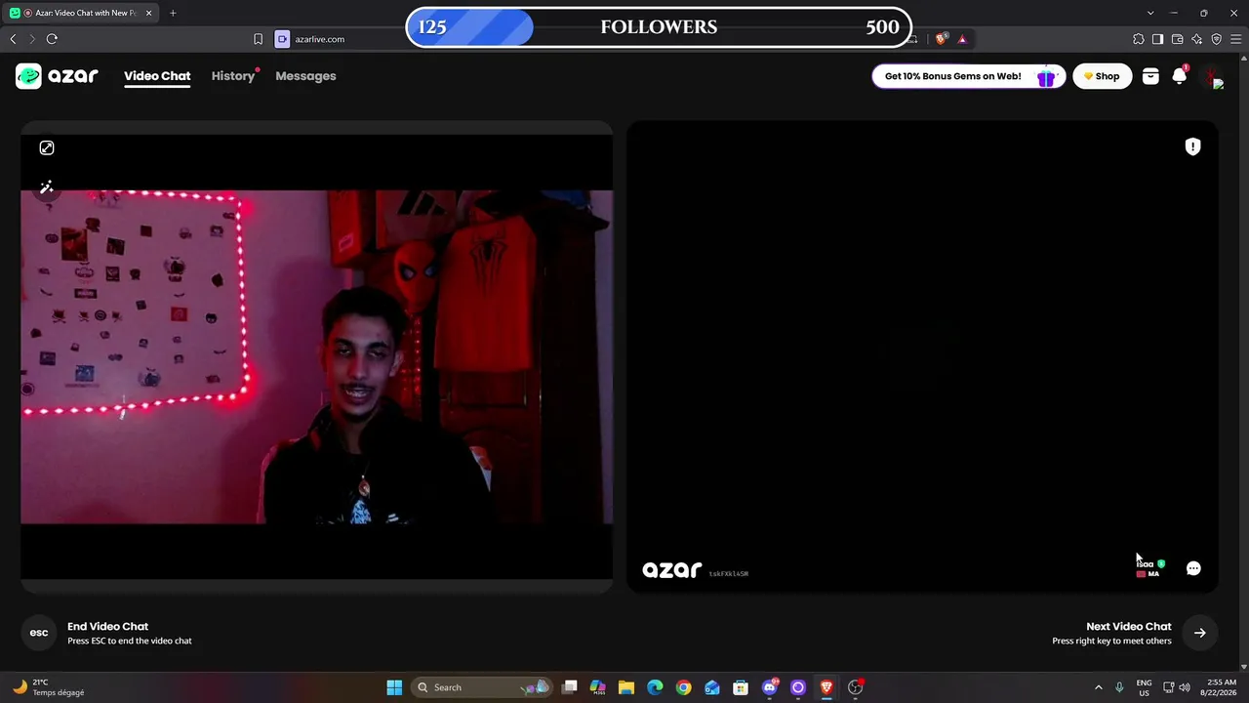Viewport: 1249px width, 703px height.
Task: Expand your own video with the resize icon
Action: click(x=47, y=148)
